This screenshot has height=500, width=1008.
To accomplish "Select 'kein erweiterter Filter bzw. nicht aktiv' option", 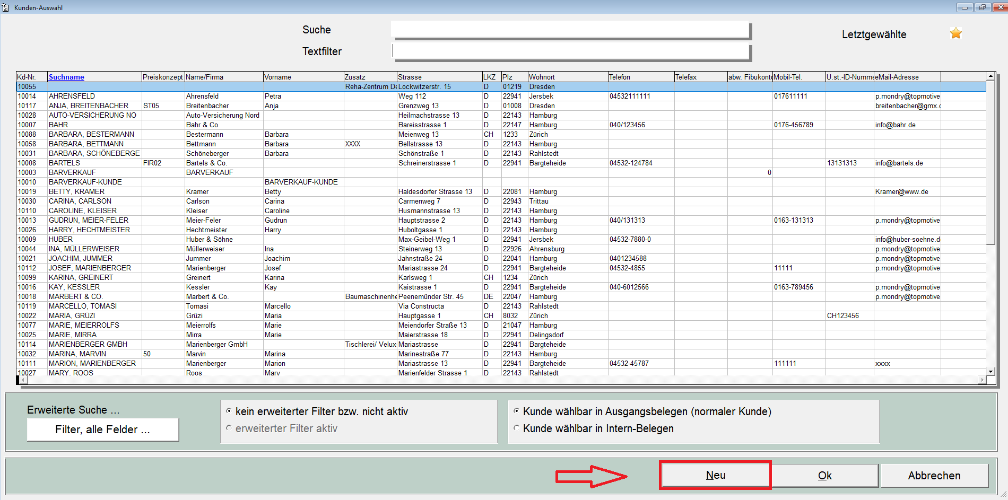I will pos(229,411).
